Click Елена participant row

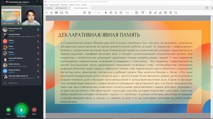pos(21,47)
